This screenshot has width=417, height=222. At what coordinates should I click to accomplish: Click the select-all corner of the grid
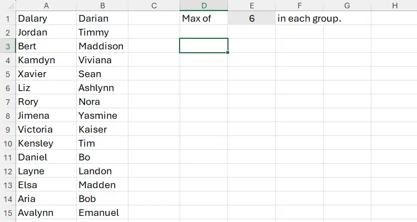click(7, 6)
